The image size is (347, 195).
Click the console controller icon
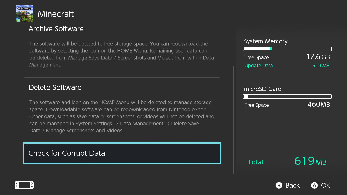click(24, 185)
